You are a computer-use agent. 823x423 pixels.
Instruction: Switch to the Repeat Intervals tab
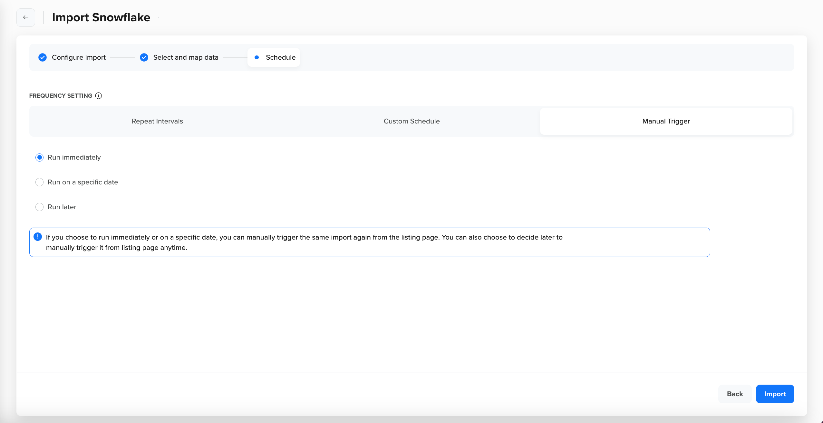[x=157, y=121]
